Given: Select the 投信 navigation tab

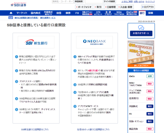Looking at the screenshot, I should pyautogui.click(x=59, y=13).
